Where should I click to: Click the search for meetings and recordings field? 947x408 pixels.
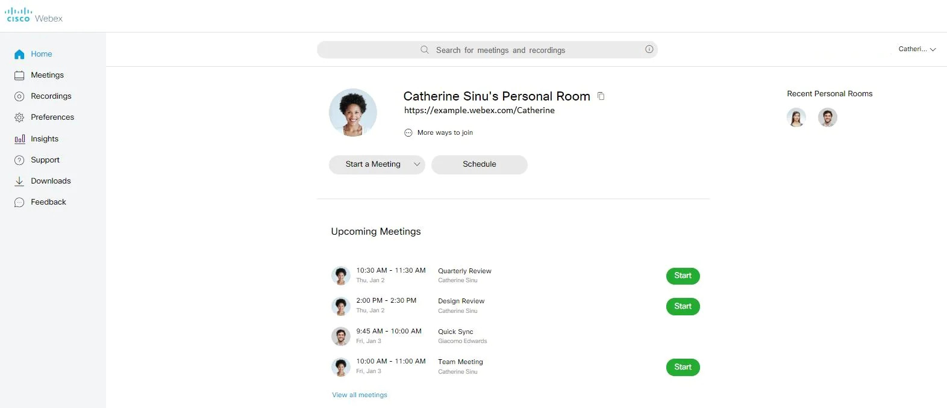487,50
